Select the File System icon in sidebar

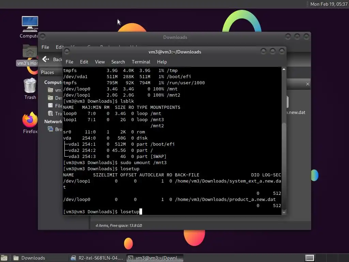tap(50, 106)
